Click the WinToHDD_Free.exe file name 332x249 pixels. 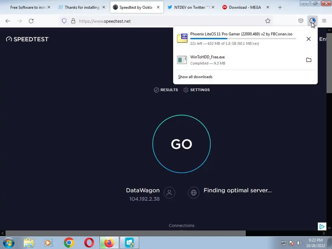coord(207,57)
